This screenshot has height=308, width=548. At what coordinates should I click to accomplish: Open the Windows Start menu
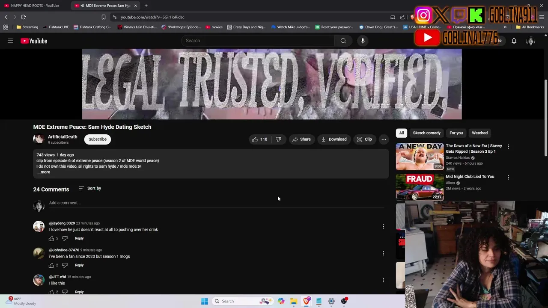[204, 301]
